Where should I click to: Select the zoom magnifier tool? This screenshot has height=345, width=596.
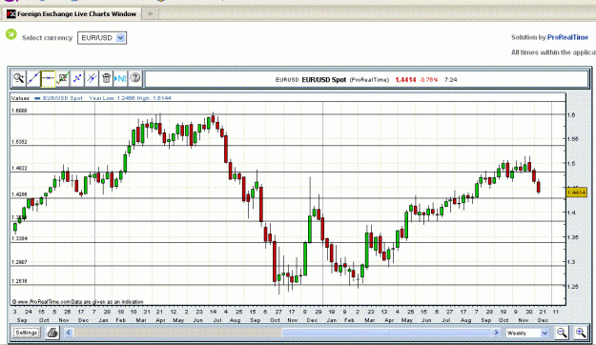pos(19,79)
